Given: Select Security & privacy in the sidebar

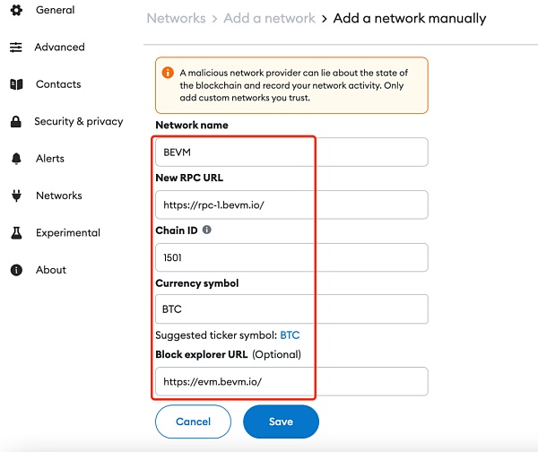Looking at the screenshot, I should 78,121.
